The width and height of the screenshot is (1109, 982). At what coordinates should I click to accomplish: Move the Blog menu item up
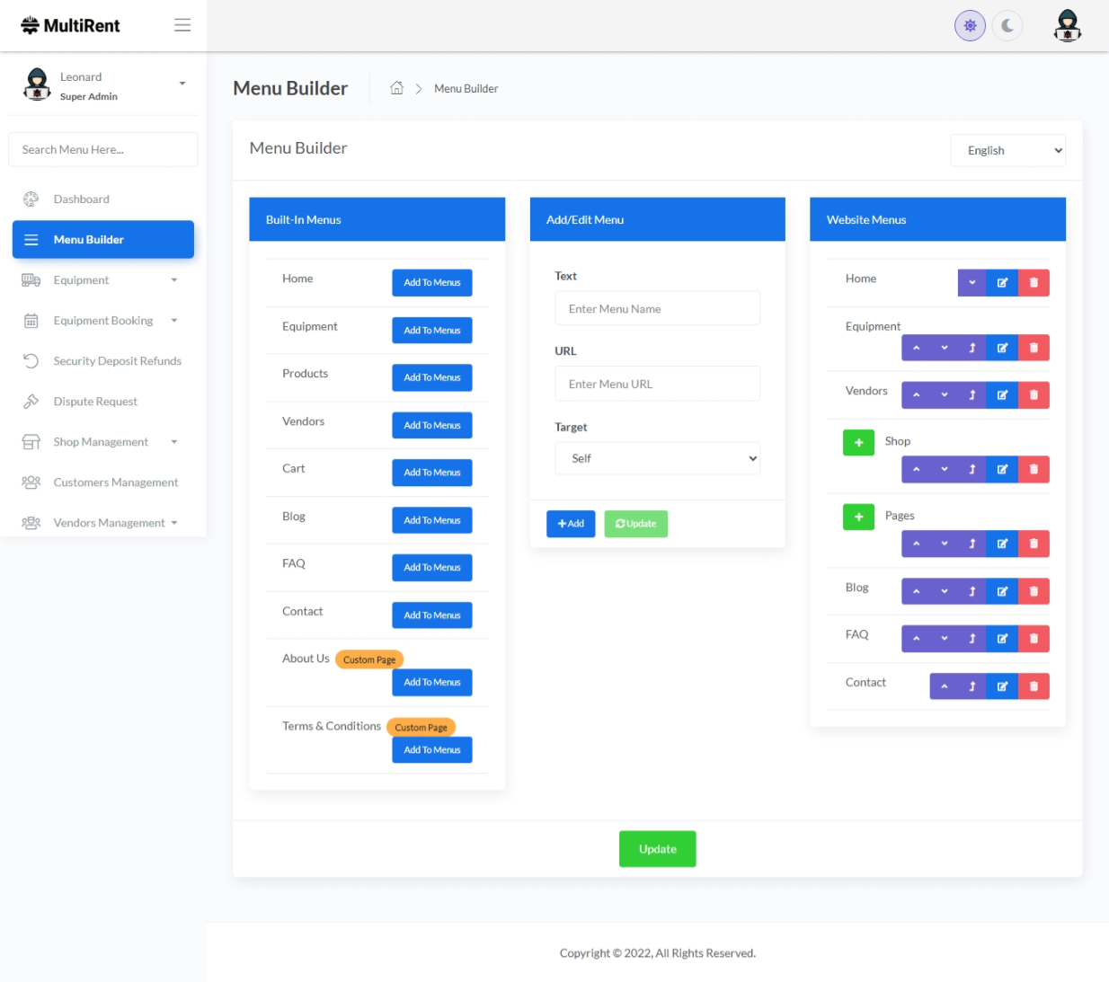(x=916, y=591)
